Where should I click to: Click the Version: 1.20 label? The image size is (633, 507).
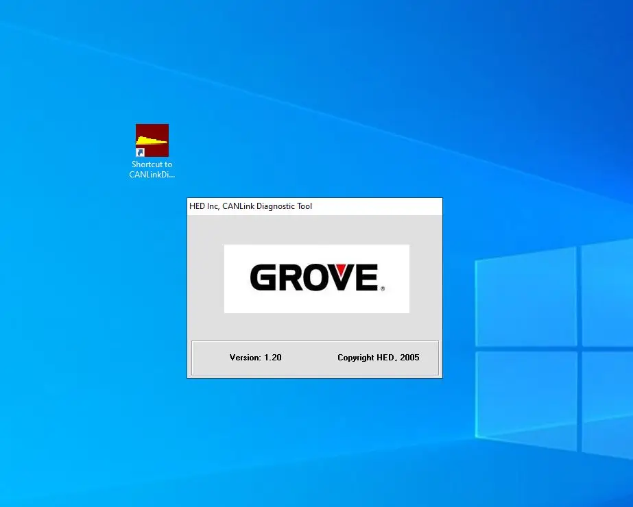point(255,358)
